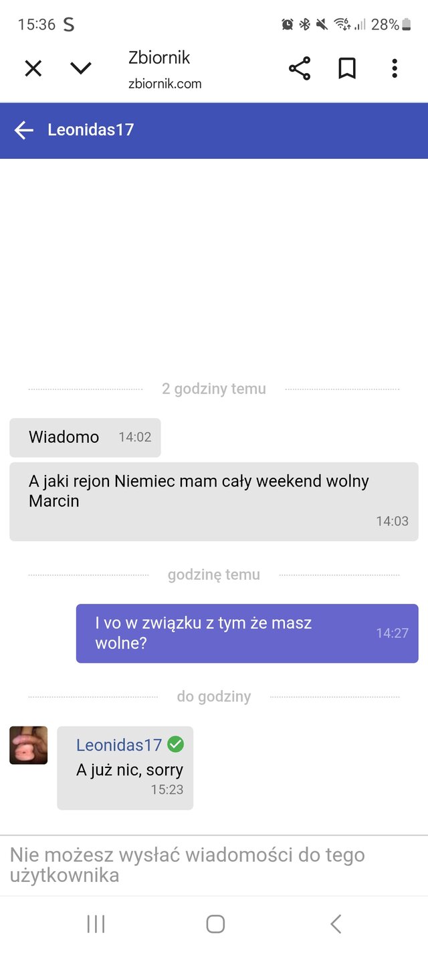
Task: Bookmark this page with the bookmark icon
Action: tap(346, 68)
